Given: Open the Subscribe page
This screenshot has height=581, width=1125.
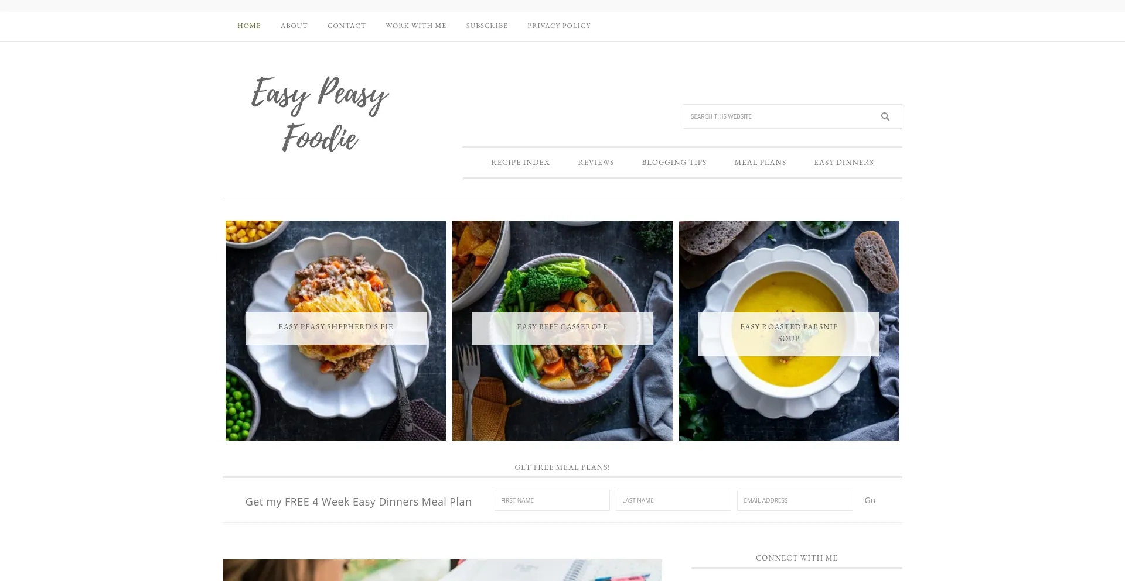Looking at the screenshot, I should click(x=487, y=26).
